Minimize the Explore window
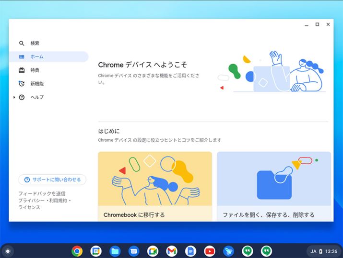 307,24
